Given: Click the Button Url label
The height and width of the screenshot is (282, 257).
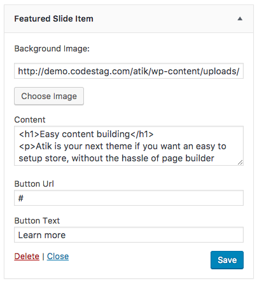Looking at the screenshot, I should tap(34, 184).
